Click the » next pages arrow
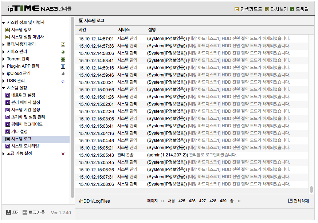This screenshot has height=223, width=318. (x=239, y=201)
